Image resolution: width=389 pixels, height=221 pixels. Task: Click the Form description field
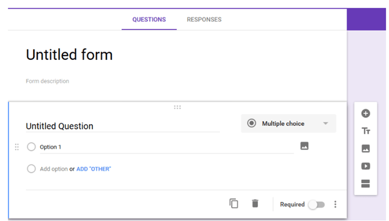coord(48,81)
